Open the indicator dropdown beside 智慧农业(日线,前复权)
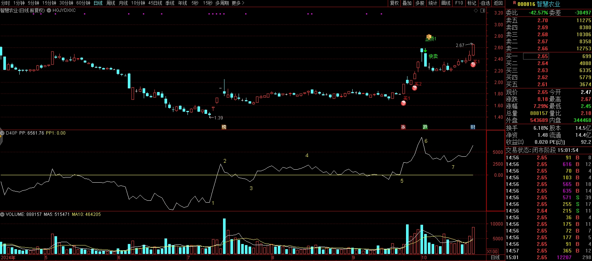This screenshot has height=261, width=592. 49,10
